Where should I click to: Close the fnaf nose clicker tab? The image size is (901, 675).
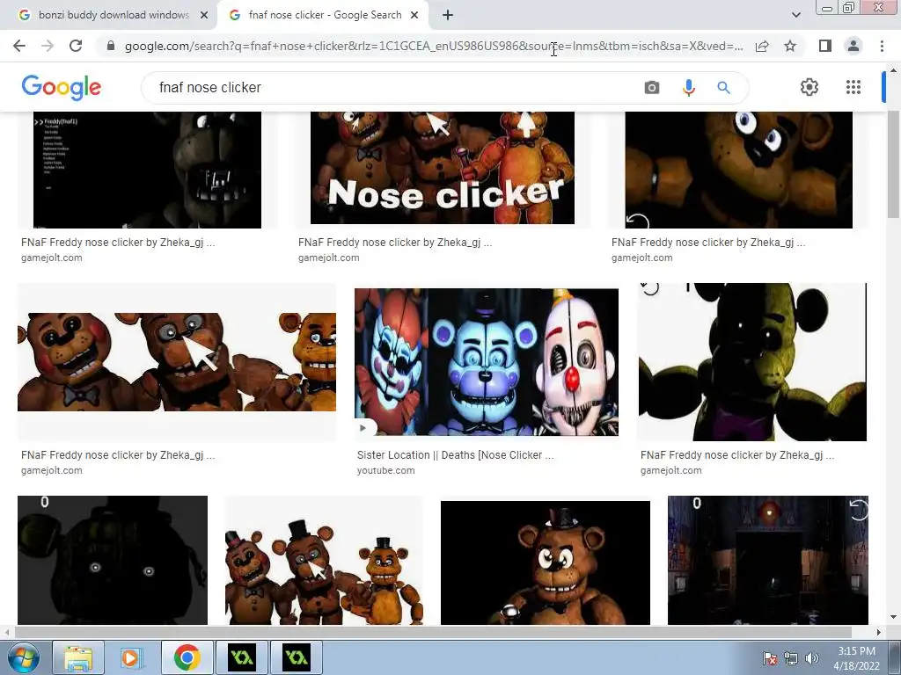tap(414, 15)
